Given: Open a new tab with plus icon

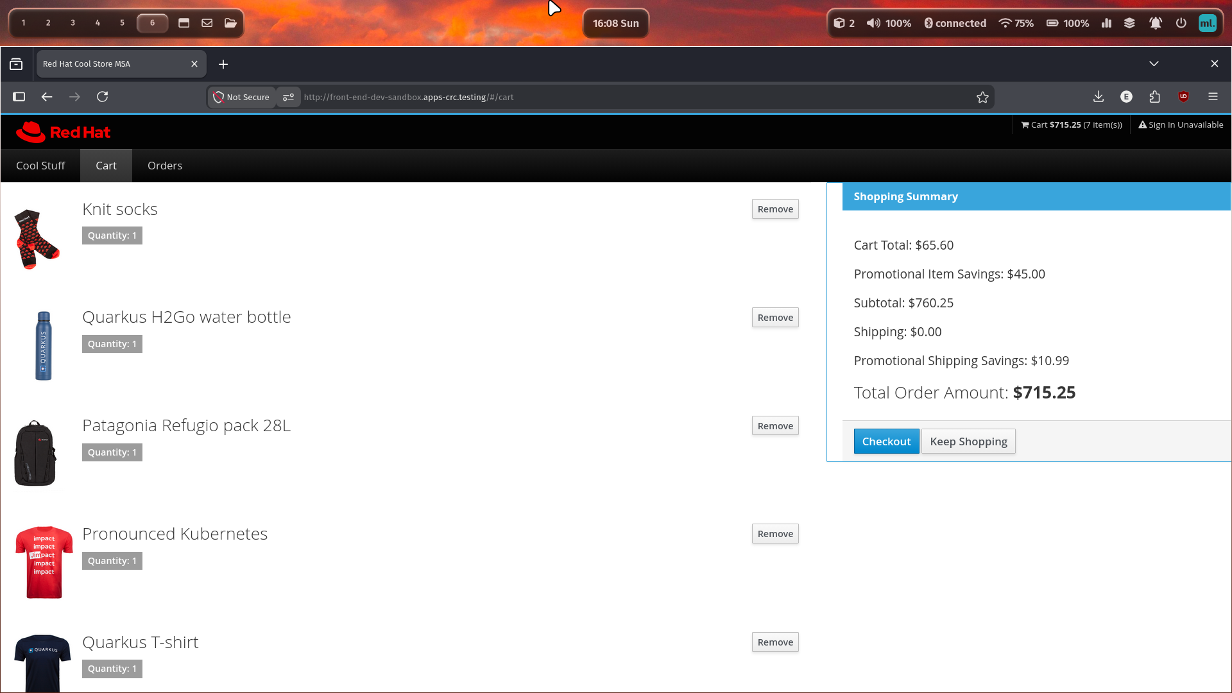Looking at the screenshot, I should [223, 64].
